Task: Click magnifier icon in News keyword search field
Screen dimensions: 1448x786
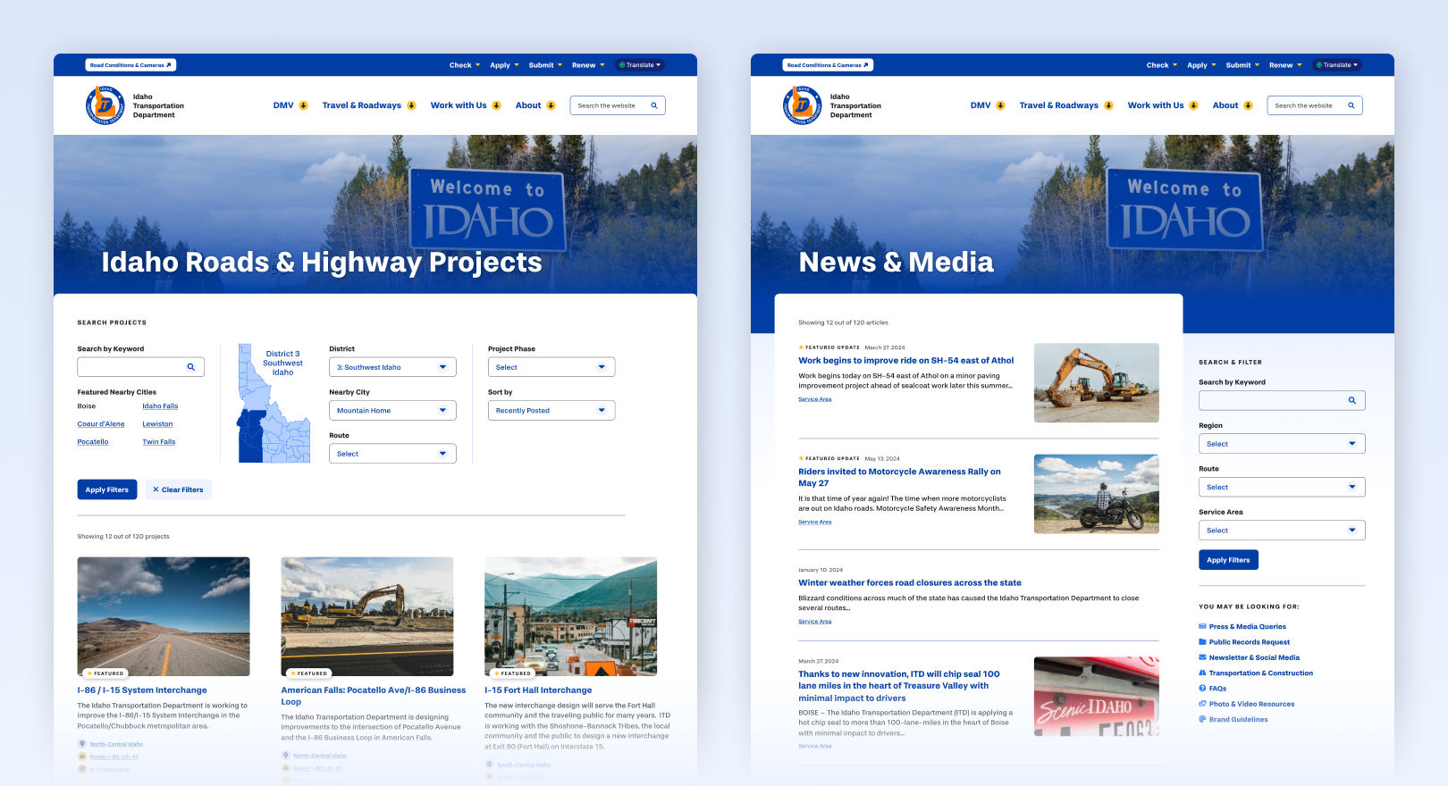Action: pyautogui.click(x=1351, y=400)
